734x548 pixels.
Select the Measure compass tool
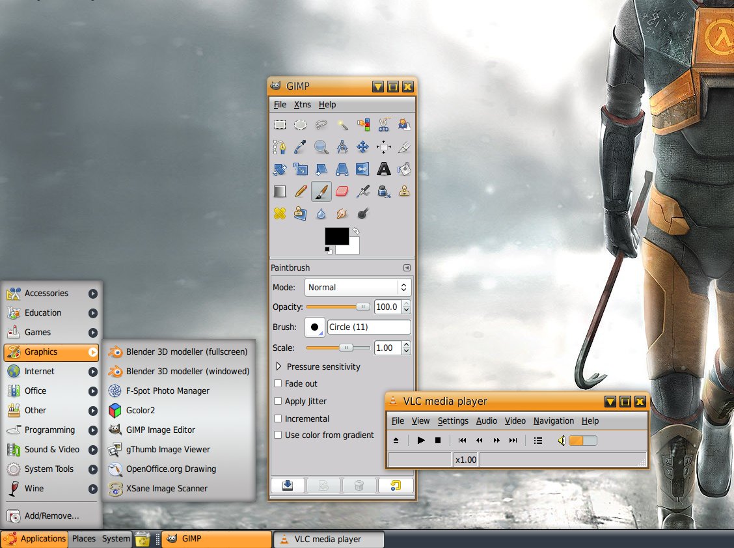(342, 147)
